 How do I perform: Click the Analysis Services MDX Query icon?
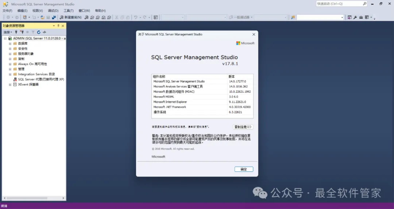[x=92, y=17]
